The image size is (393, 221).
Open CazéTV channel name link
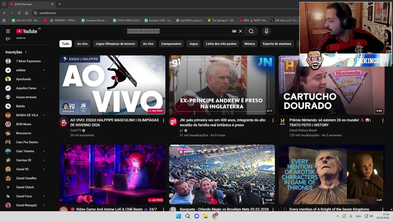[x=76, y=130]
